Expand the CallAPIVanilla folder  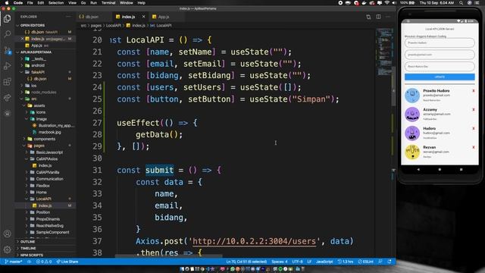pyautogui.click(x=46, y=172)
